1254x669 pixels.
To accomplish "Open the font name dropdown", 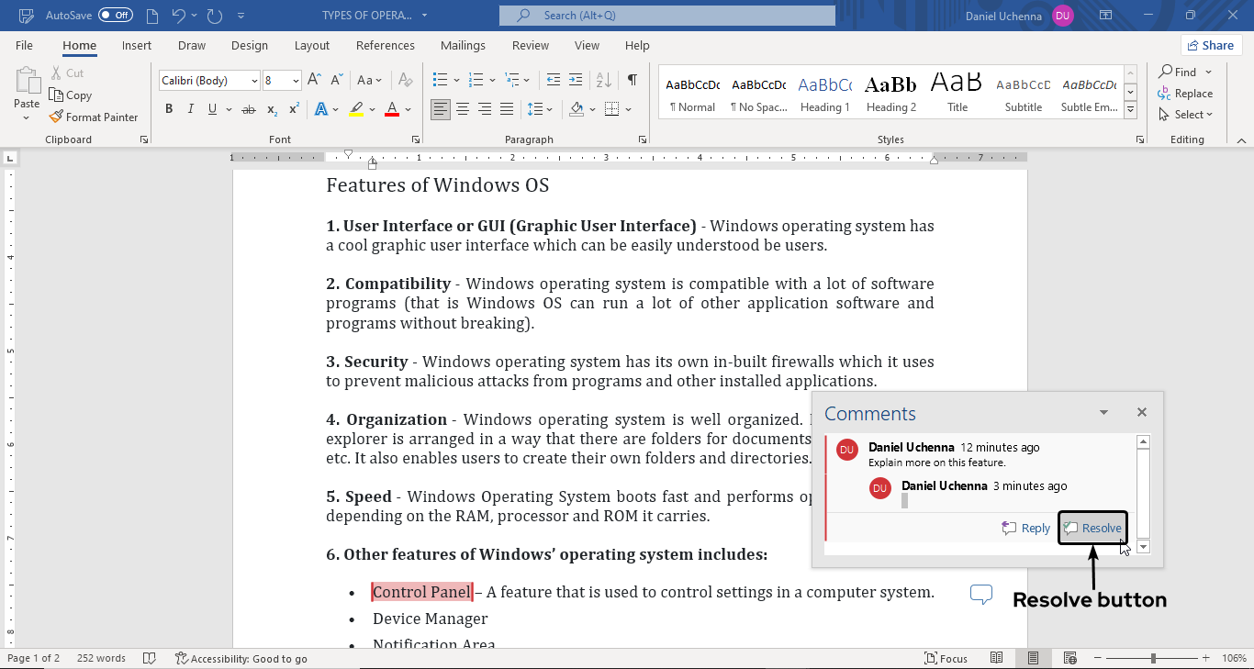I will click(x=254, y=81).
